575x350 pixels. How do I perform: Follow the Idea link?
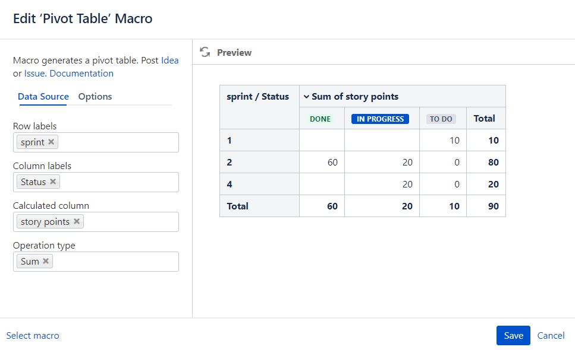tap(169, 60)
